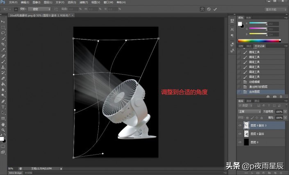
Task: Open the 滤镜(T) menu
Action: click(84, 2)
